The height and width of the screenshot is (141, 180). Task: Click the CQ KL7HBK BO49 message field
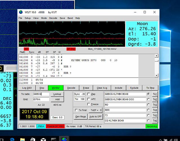click(x=125, y=121)
